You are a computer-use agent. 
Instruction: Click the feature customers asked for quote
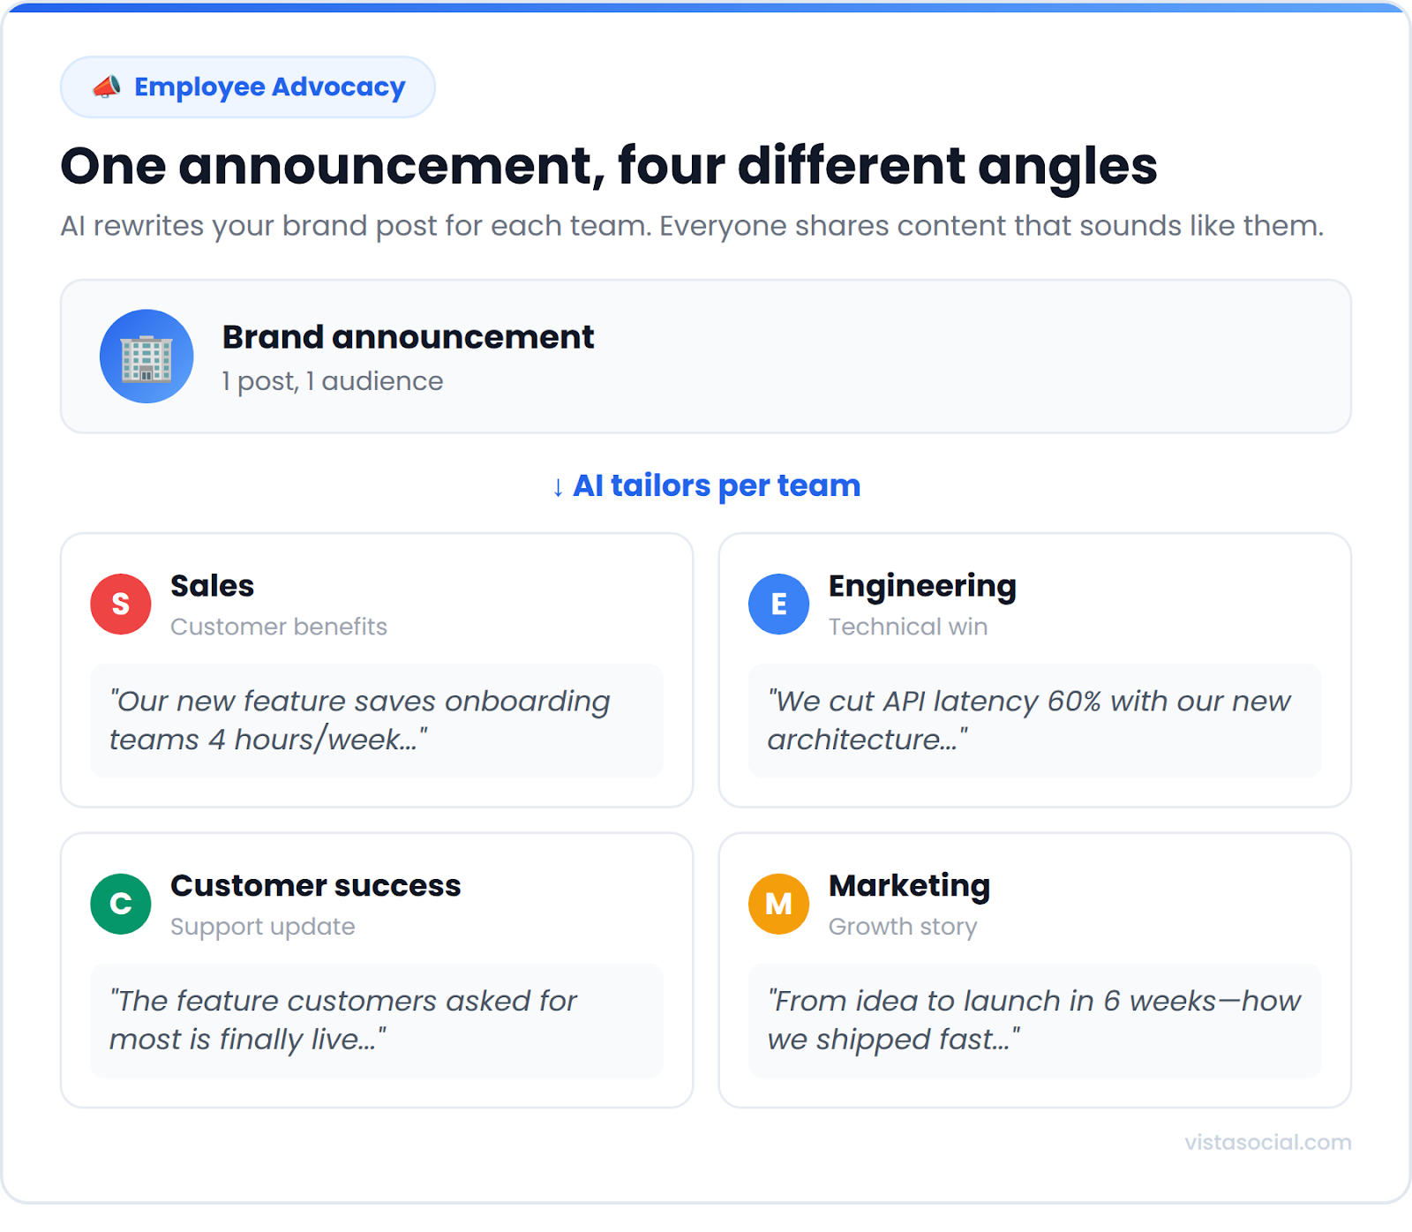tap(376, 1020)
